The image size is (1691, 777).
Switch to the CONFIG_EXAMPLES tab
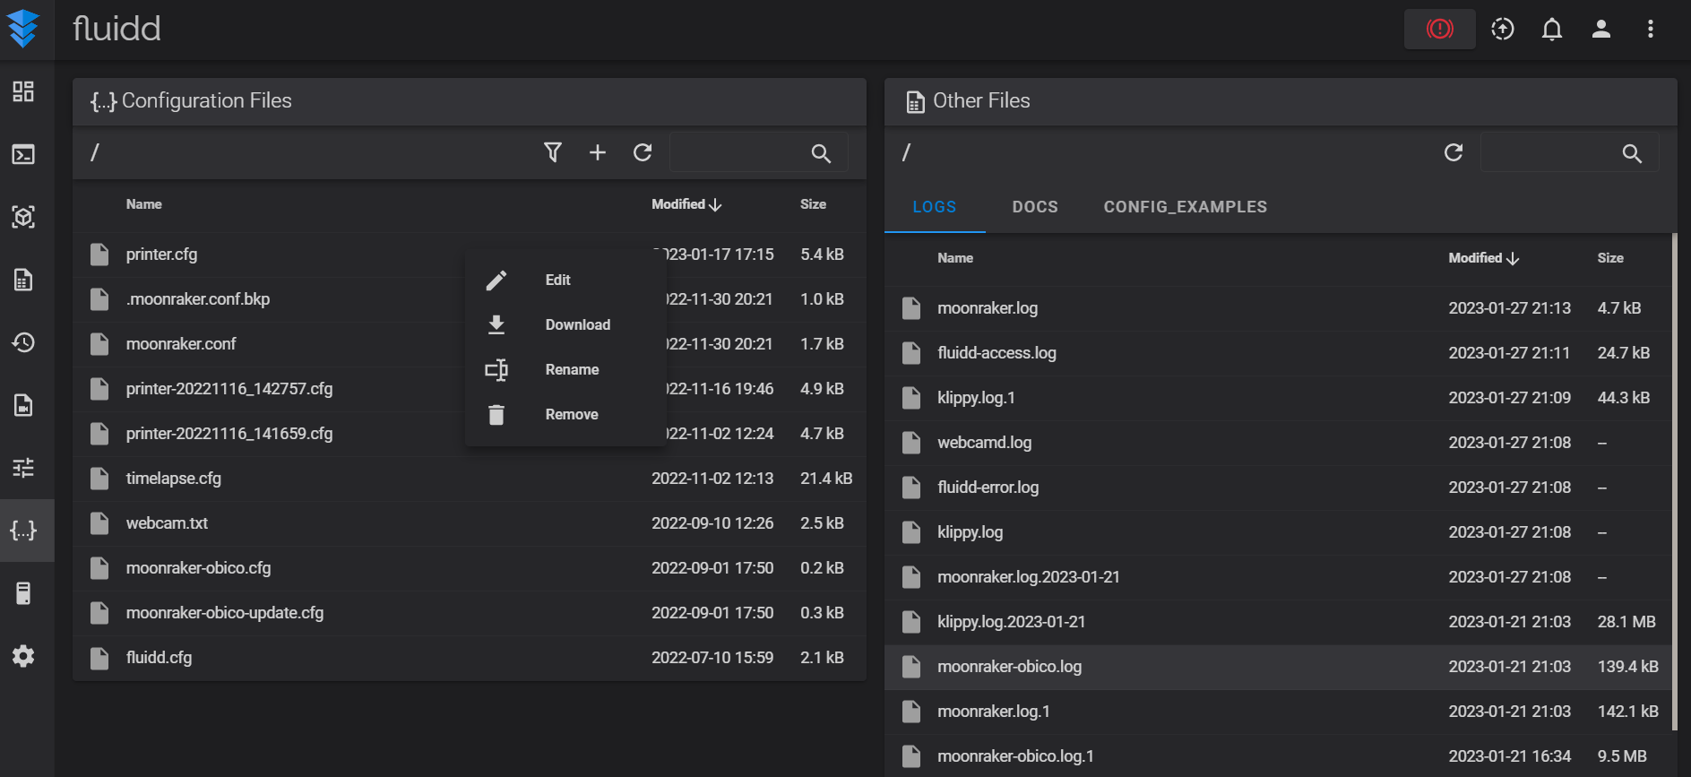1186,207
